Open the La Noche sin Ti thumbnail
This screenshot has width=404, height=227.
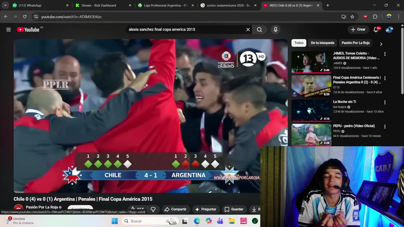[311, 110]
